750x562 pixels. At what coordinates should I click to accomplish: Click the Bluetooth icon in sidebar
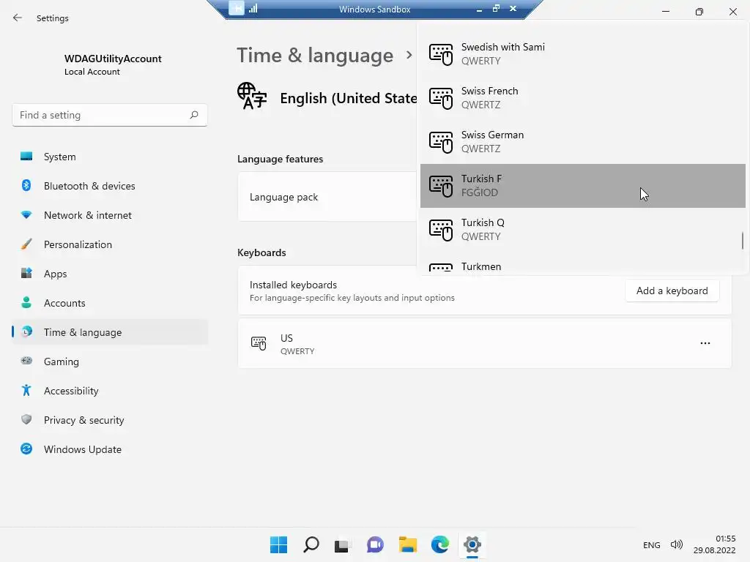26,185
